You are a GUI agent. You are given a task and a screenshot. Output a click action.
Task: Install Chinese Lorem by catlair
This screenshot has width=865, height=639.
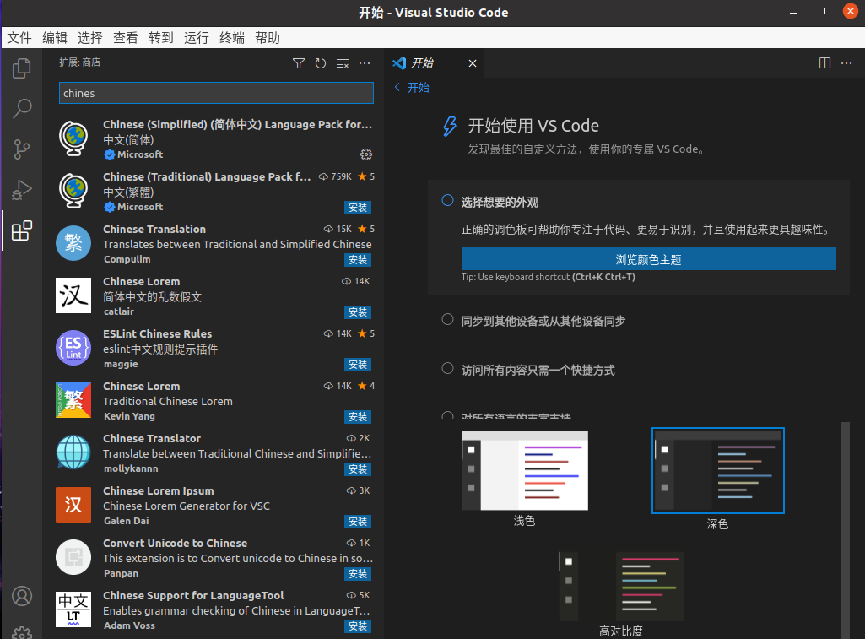[x=358, y=312]
